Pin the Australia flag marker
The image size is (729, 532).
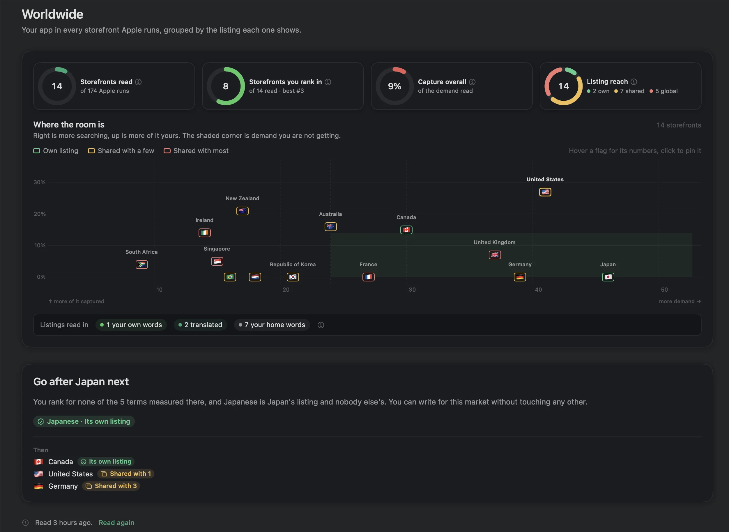tap(330, 227)
